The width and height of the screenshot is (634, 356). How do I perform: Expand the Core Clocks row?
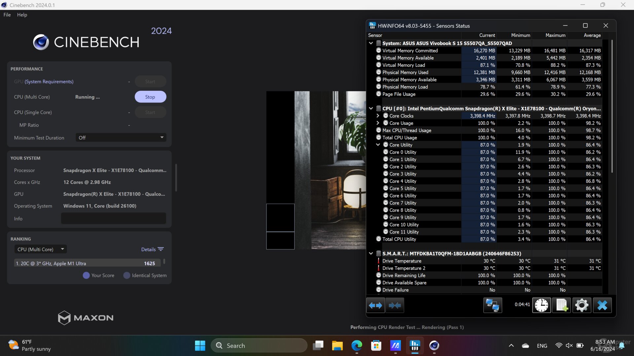[378, 116]
